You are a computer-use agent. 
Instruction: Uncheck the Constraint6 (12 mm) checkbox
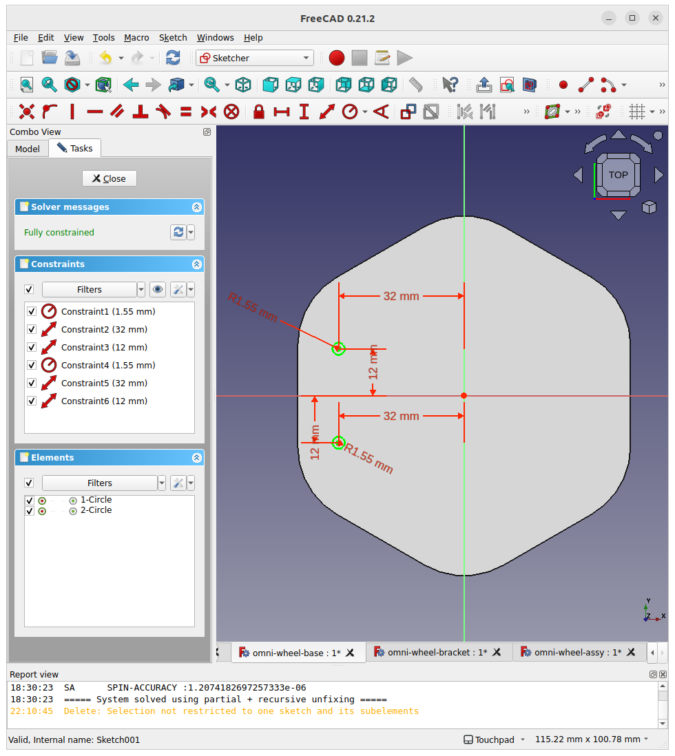click(32, 401)
